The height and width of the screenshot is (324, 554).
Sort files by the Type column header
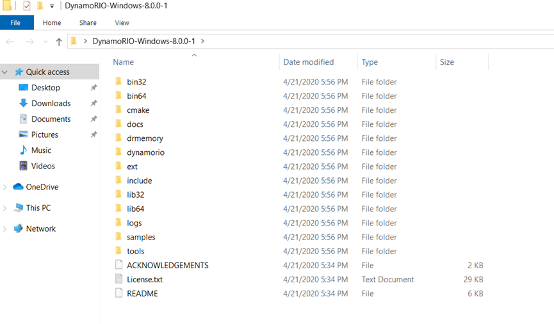[x=370, y=62]
